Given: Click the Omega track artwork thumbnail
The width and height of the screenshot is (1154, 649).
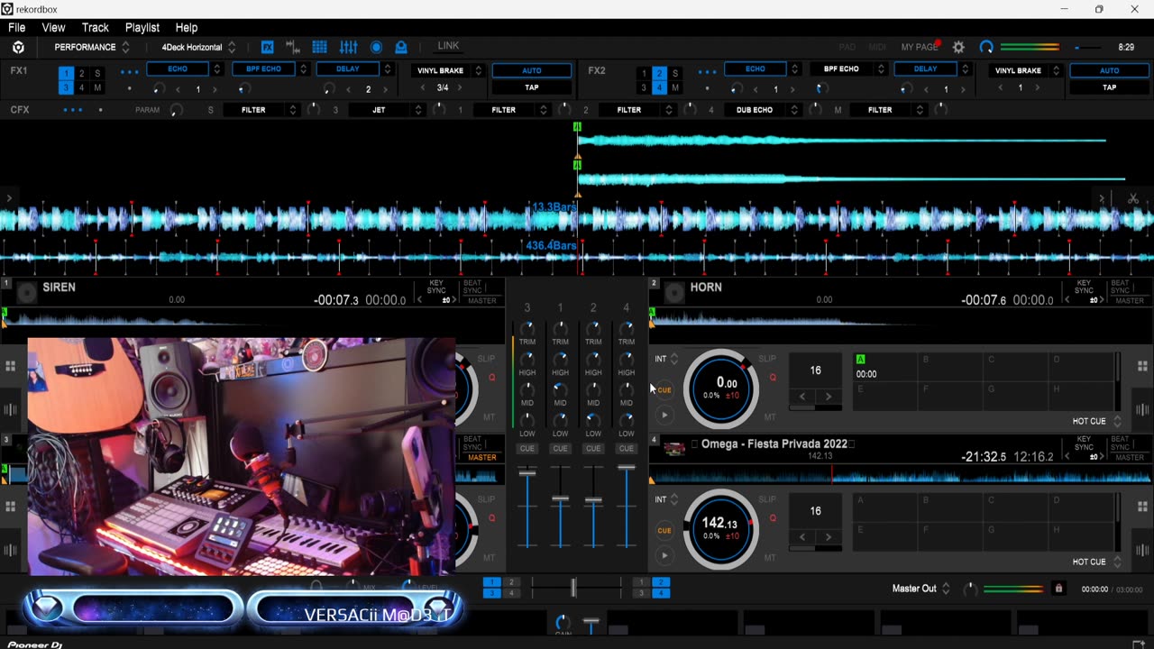Looking at the screenshot, I should [674, 447].
